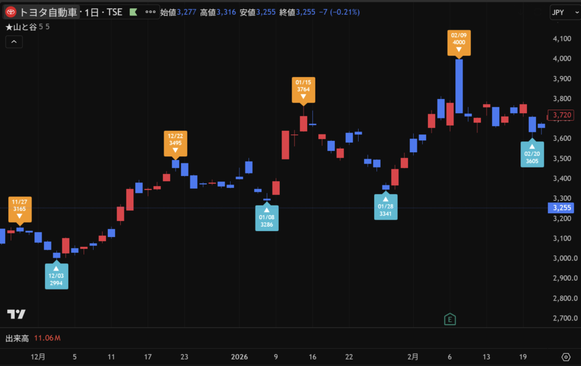Click the green earnings E marker
Viewport: 581px width, 366px height.
click(x=450, y=320)
